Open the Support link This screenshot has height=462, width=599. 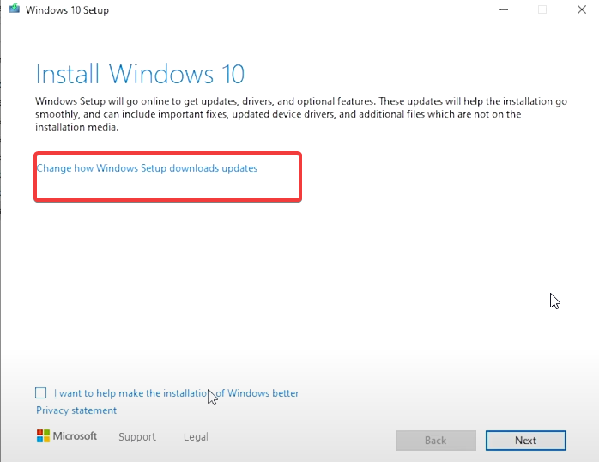tap(137, 437)
